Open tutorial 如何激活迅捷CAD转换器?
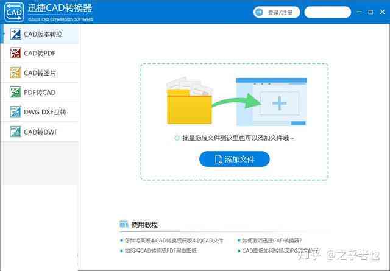This screenshot has height=271, width=390. coord(272,241)
